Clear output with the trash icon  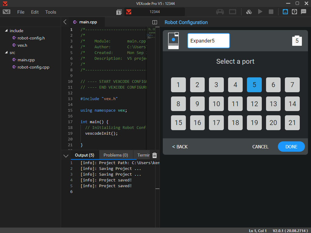coord(155,155)
